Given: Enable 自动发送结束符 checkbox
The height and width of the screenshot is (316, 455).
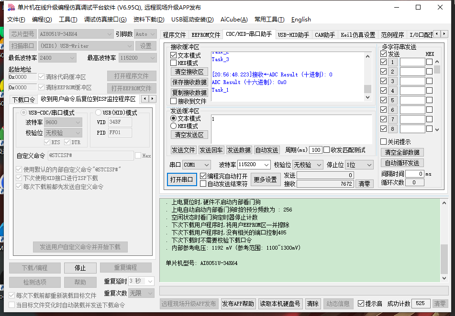Looking at the screenshot, I should point(203,184).
